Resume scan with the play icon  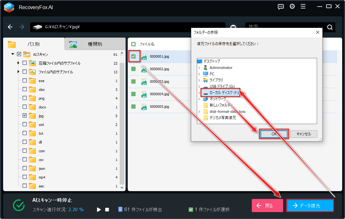(99, 209)
